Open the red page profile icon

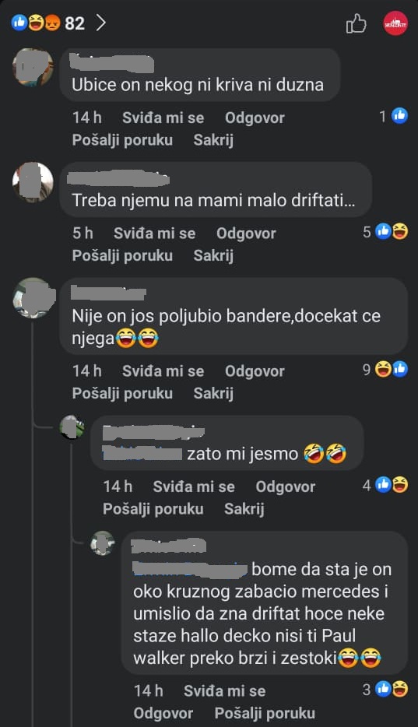395,23
